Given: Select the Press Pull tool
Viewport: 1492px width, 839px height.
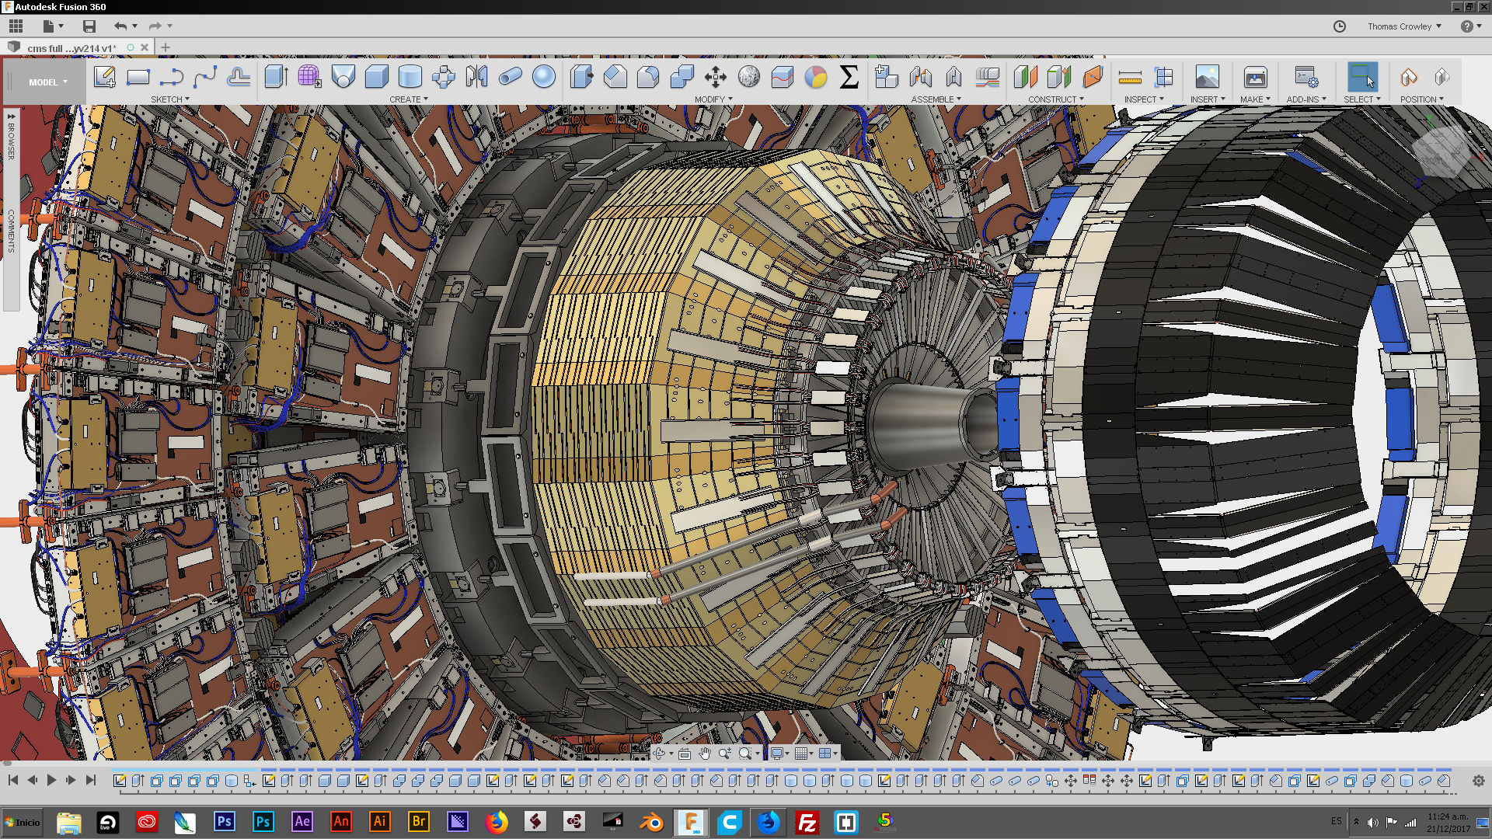Looking at the screenshot, I should point(581,77).
